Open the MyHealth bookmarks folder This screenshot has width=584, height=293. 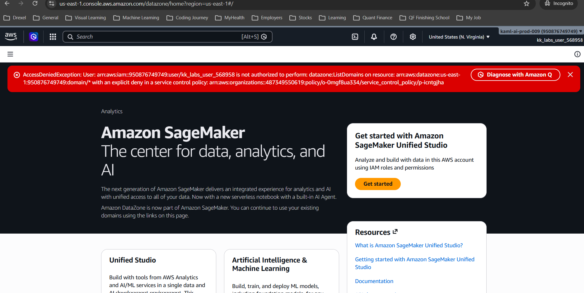tap(230, 18)
